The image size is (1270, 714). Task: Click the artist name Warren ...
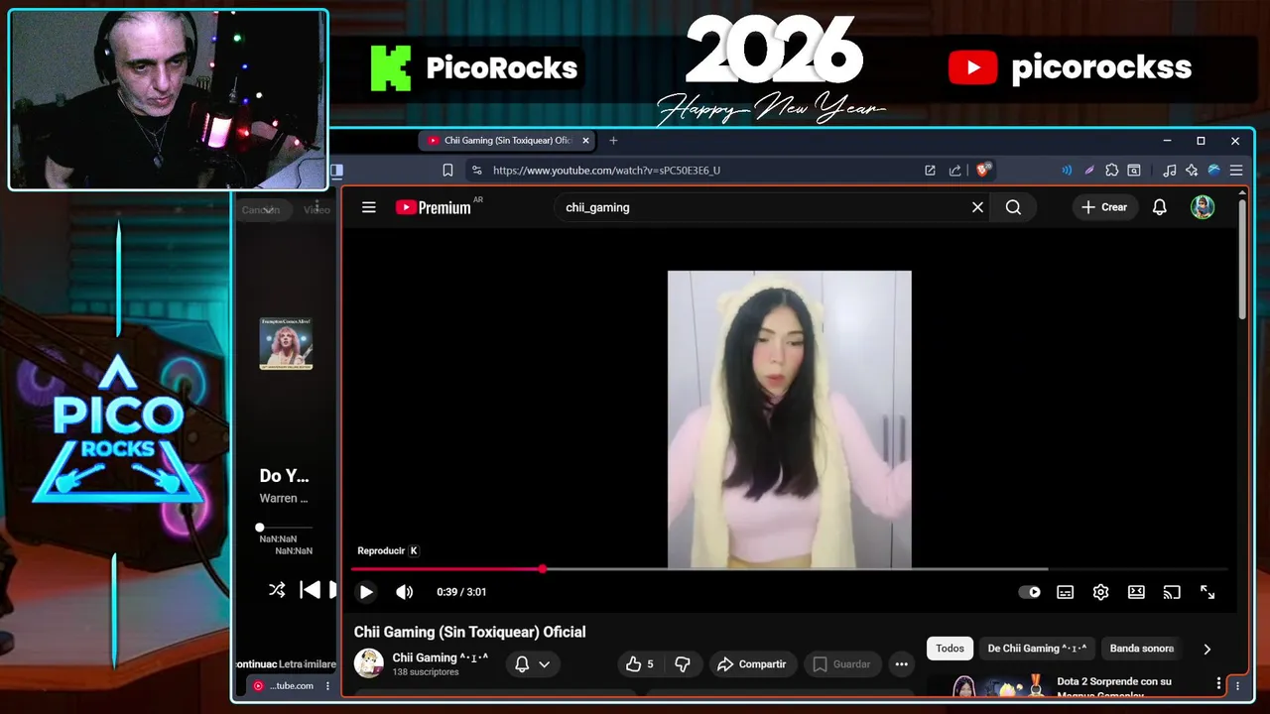[x=284, y=498]
